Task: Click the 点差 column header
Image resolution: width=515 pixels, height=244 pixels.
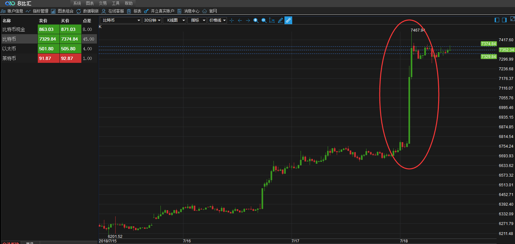Action: (87, 21)
